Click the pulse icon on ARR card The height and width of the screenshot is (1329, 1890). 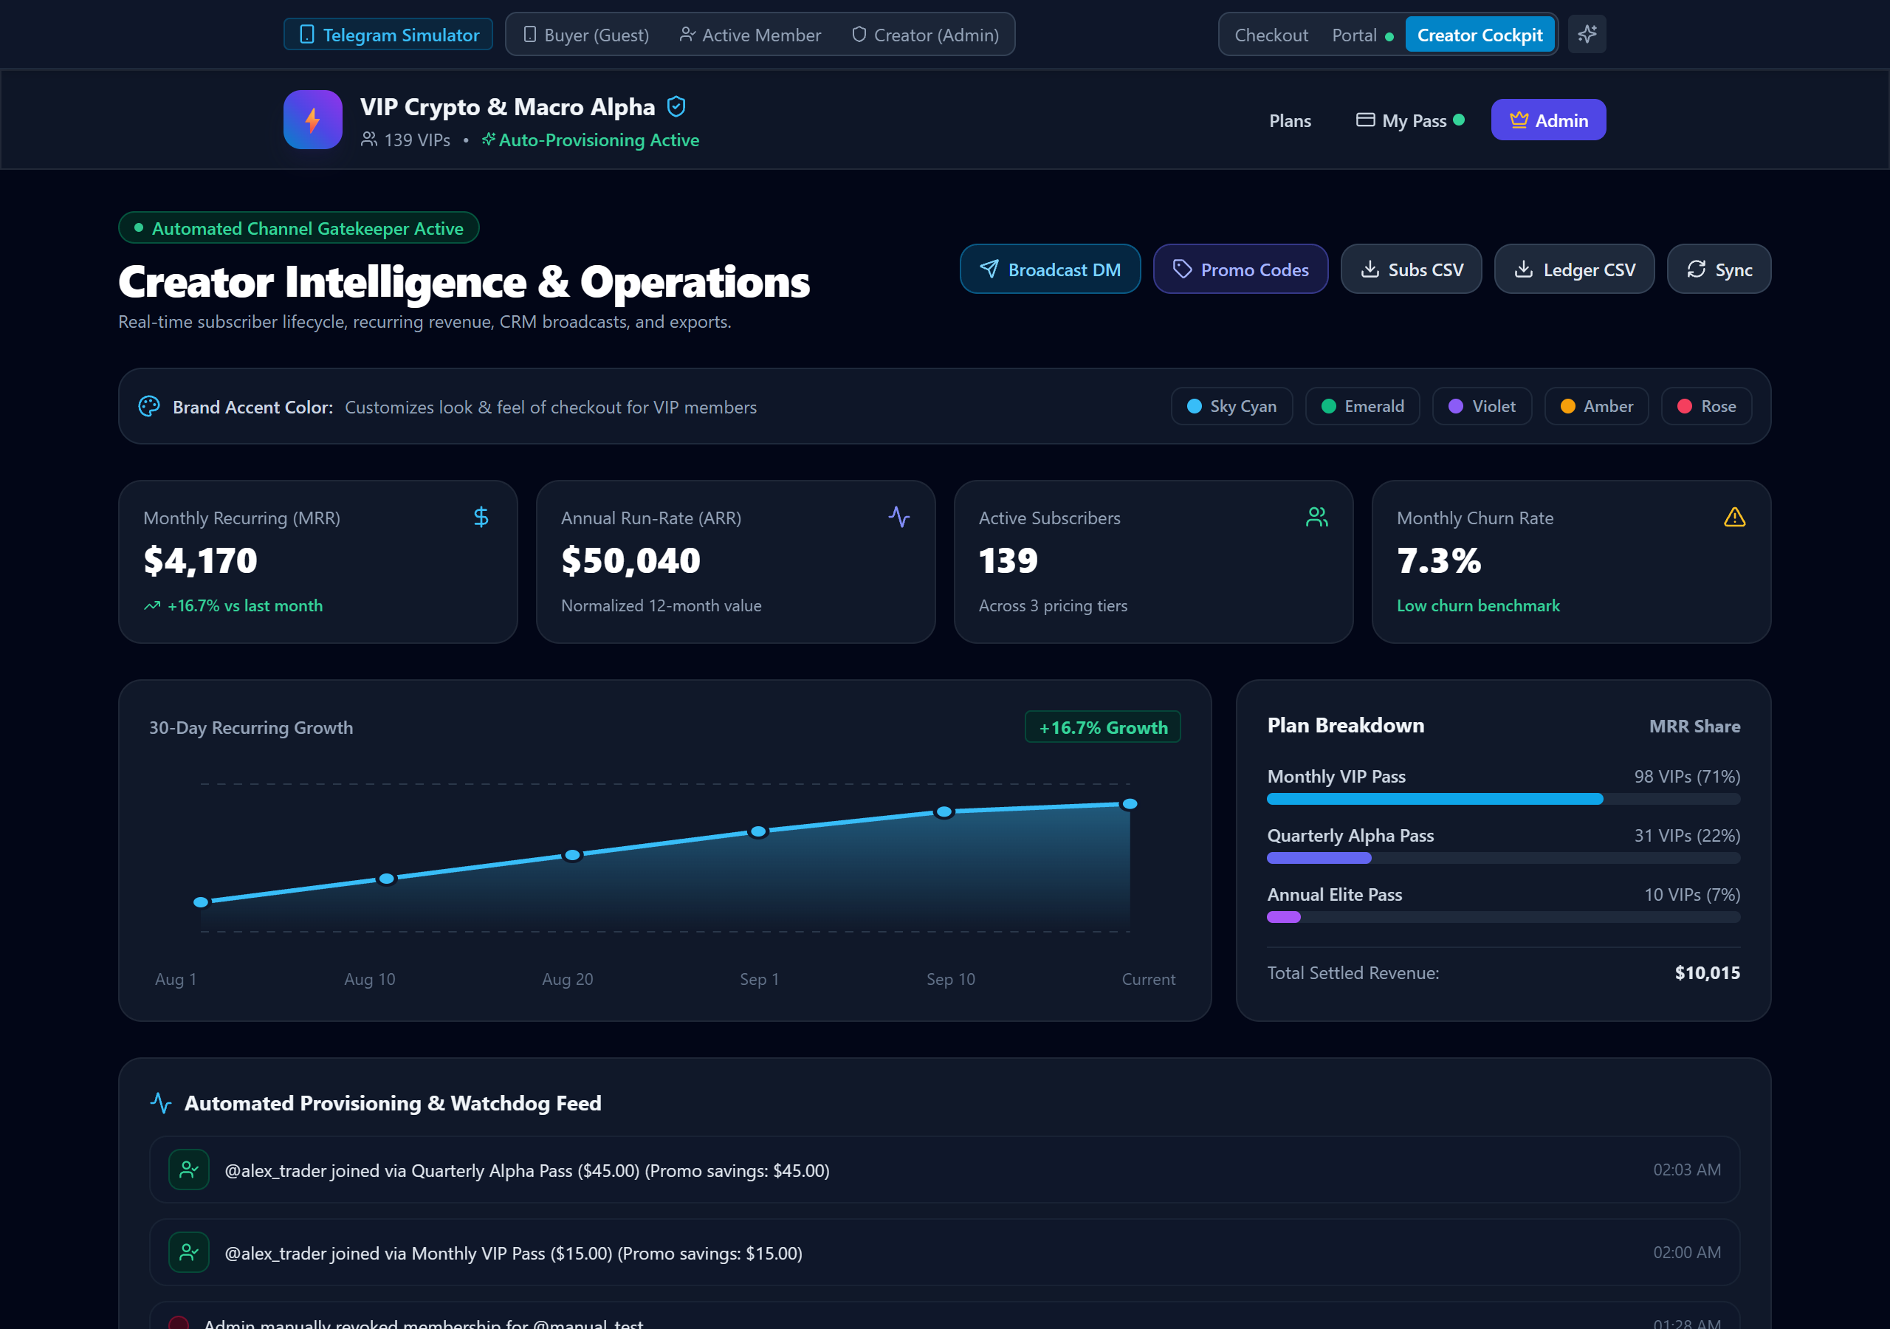(899, 517)
